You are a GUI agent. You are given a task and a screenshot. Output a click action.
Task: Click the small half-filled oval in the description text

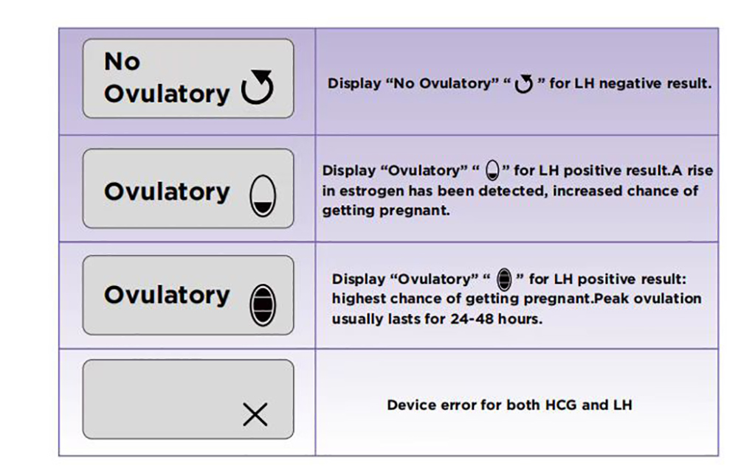point(493,172)
